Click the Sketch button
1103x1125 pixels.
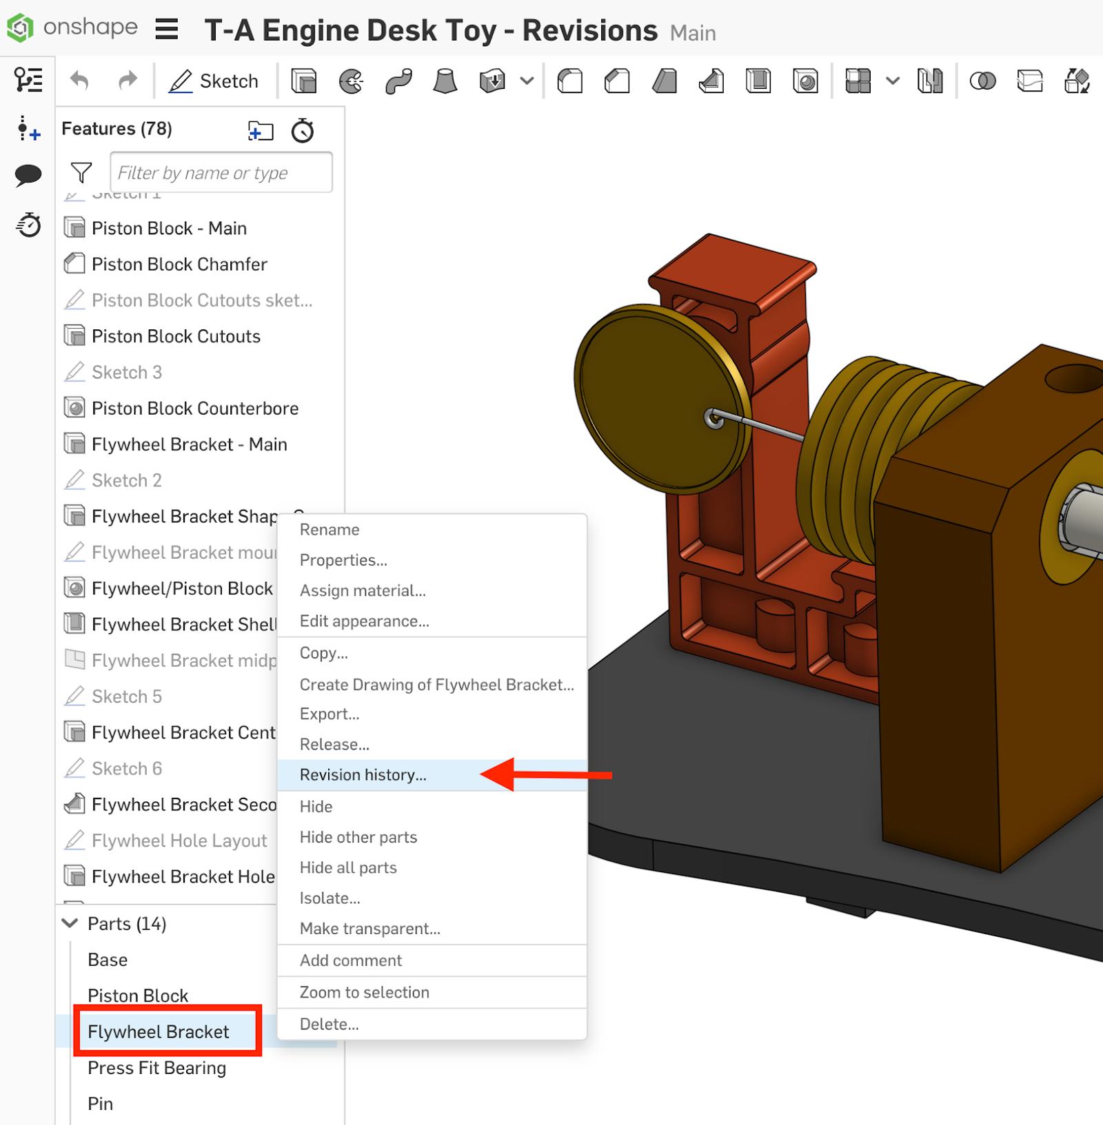[x=214, y=81]
